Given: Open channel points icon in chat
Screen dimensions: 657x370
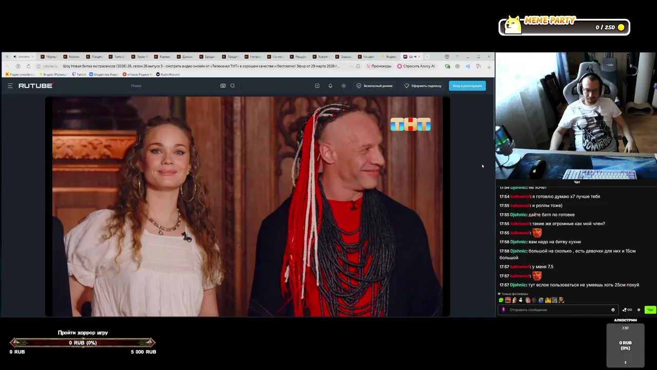Looking at the screenshot, I should click(627, 310).
